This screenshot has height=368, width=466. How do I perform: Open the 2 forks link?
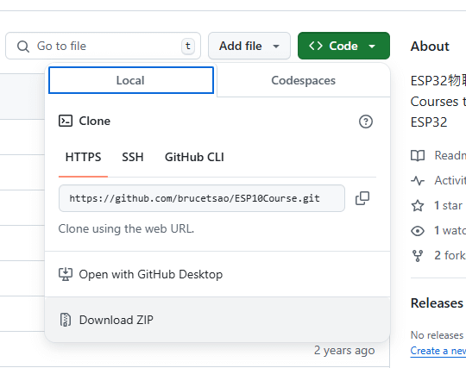438,255
